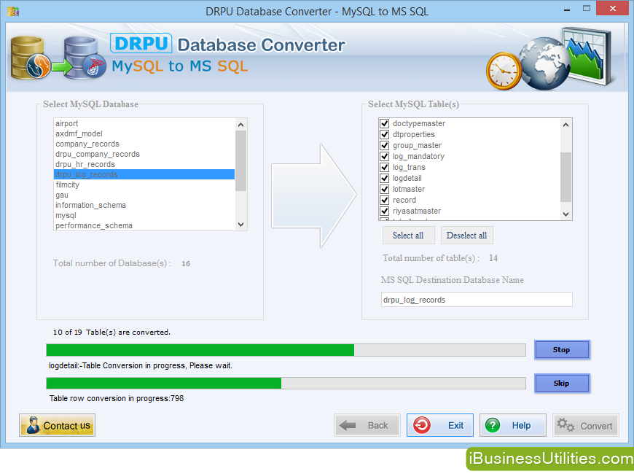Click the Exit button
This screenshot has width=634, height=474.
[x=440, y=425]
